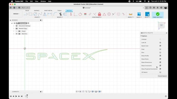Screen dimensions: 177x99
Task: Apply the Concentric constraint
Action: [109, 14]
